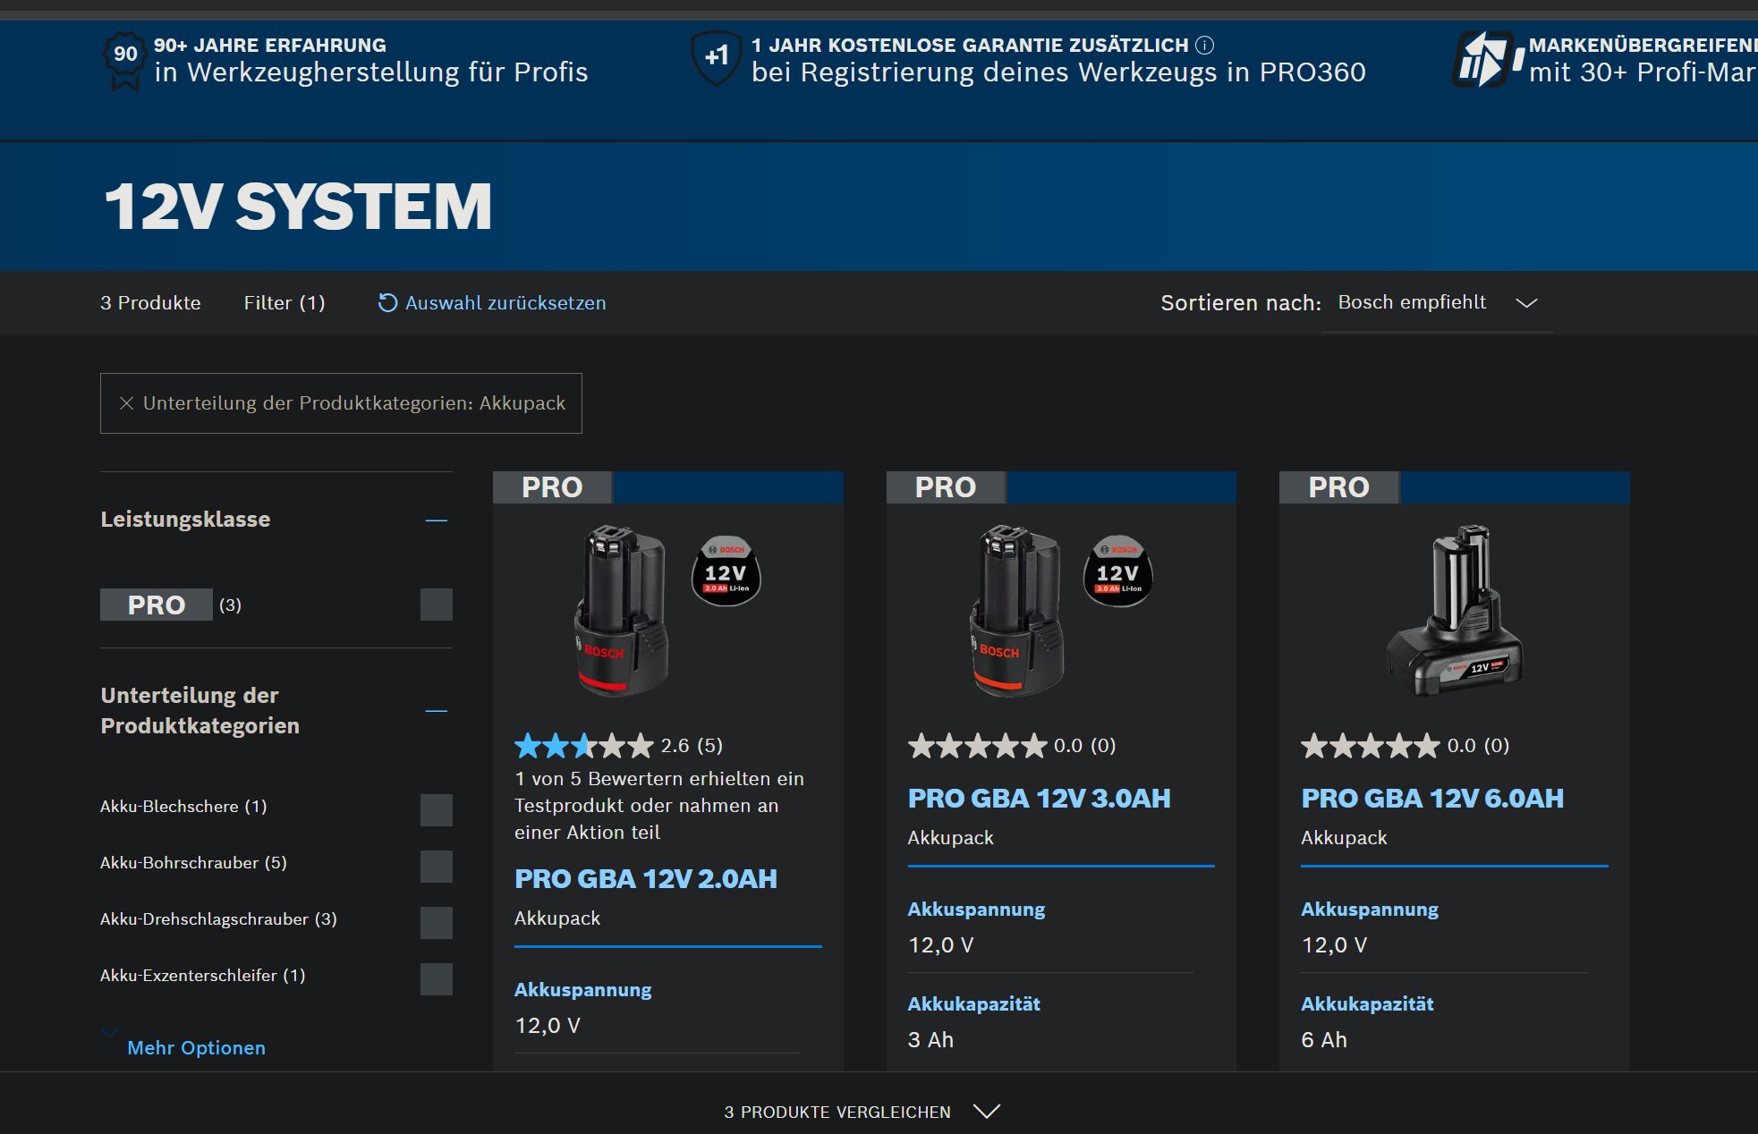The height and width of the screenshot is (1134, 1758).
Task: Click the PRO badge in Leistungsklasse filter
Action: click(157, 605)
